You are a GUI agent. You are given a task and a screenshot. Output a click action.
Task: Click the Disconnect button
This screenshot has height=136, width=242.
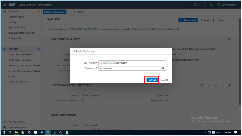188,20
